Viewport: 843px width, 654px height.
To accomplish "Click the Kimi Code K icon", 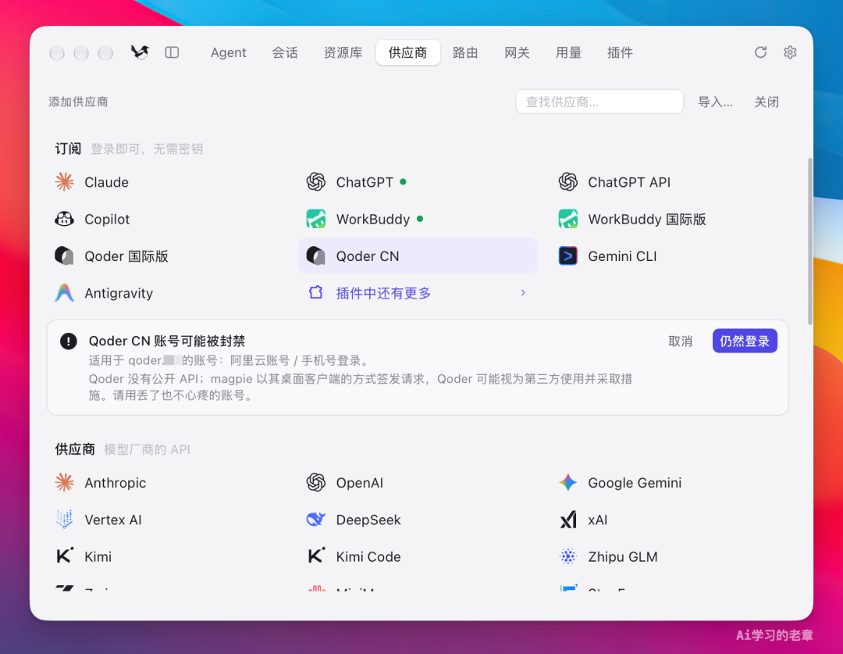I will pyautogui.click(x=316, y=556).
